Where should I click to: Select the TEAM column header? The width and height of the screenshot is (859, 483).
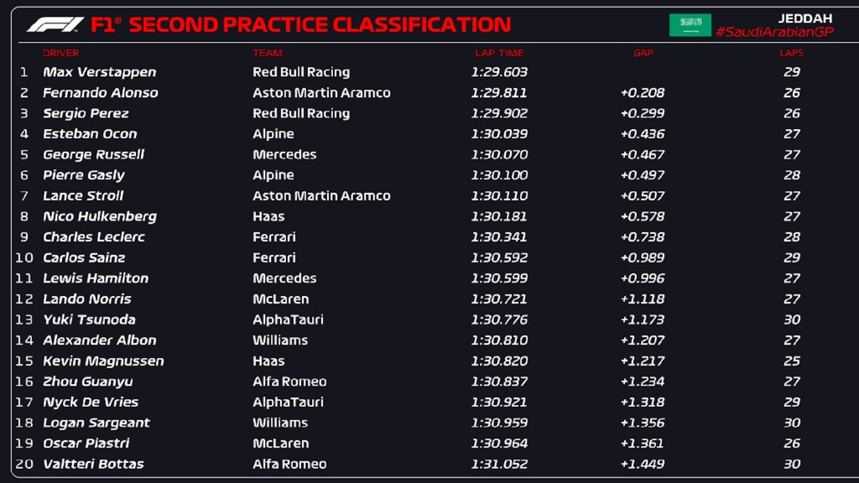pos(268,53)
